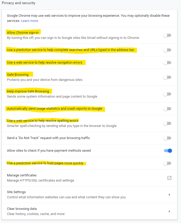Toggle the web service for navigation errors
181x223 pixels.
167,62
